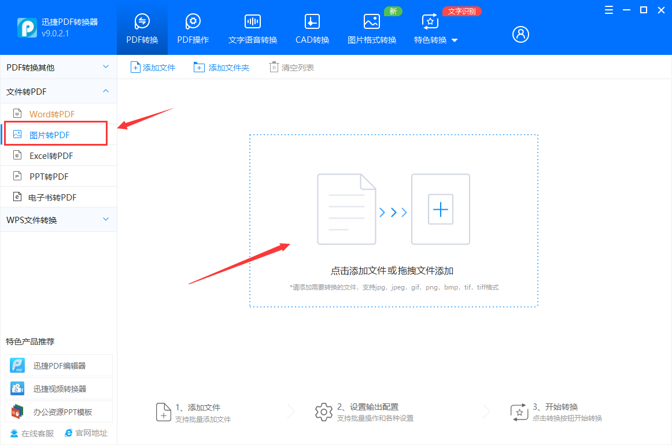The width and height of the screenshot is (672, 445).
Task: Click the file drop zone to add files
Action: coord(394,221)
